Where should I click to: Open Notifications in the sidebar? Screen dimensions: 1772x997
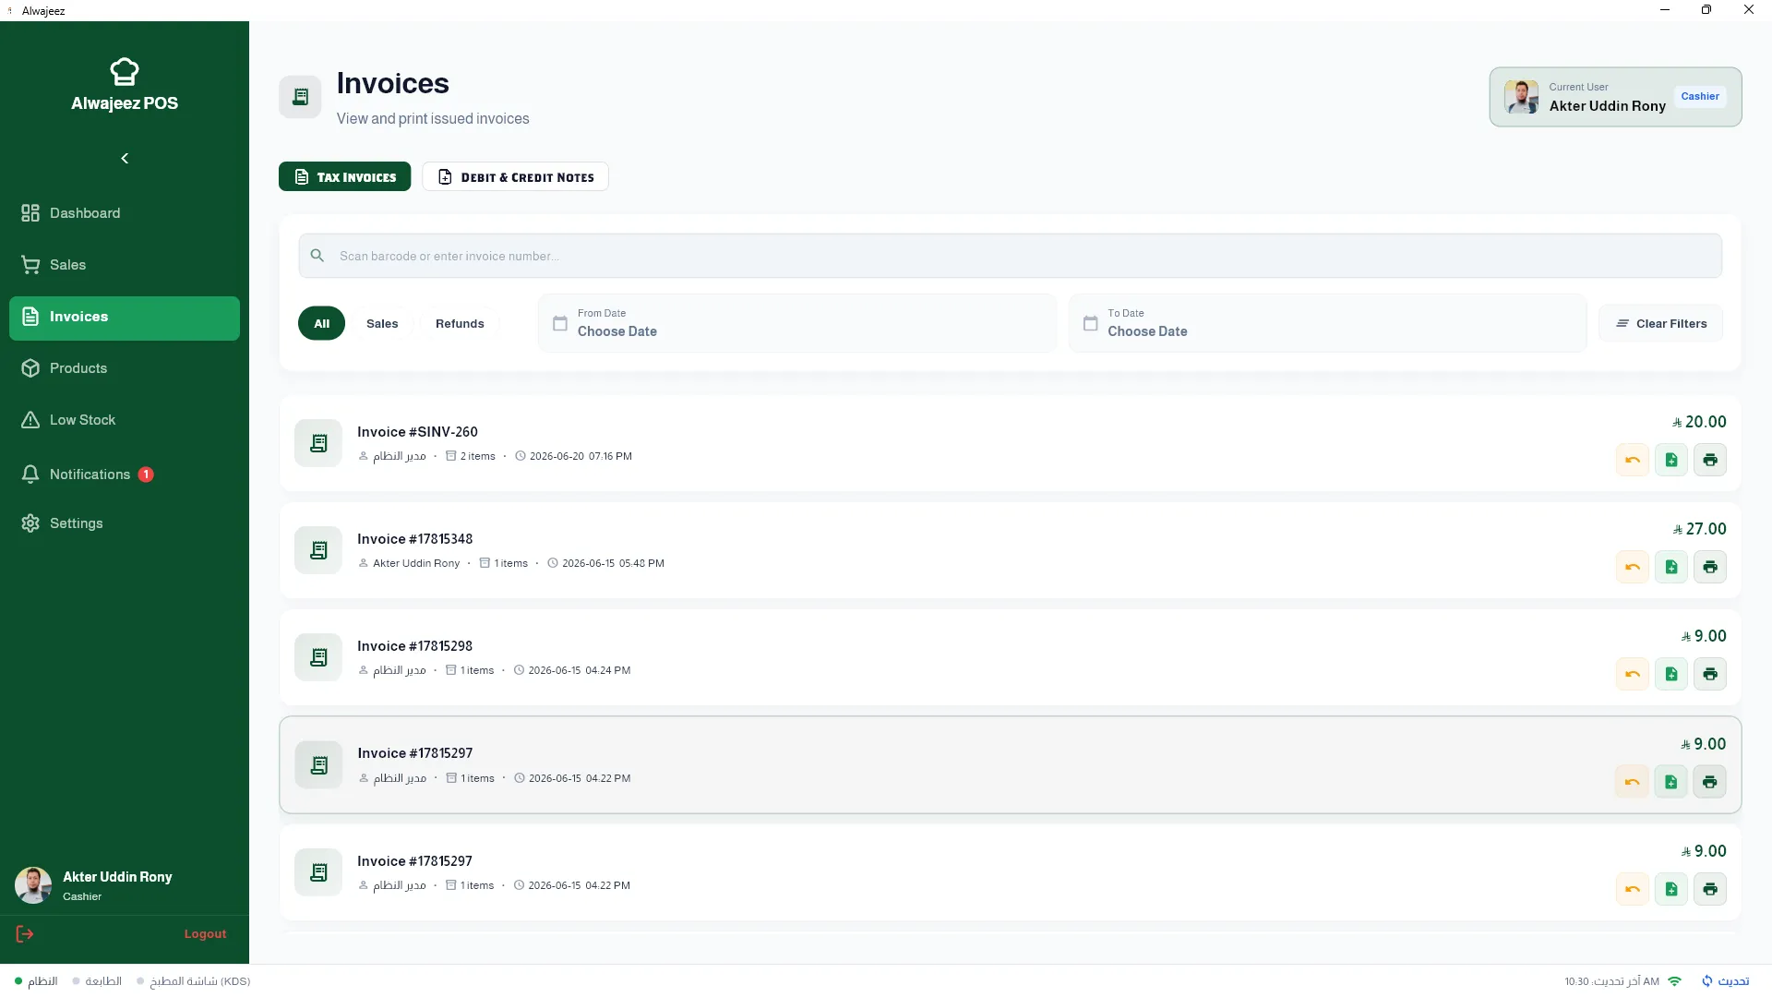coord(125,474)
